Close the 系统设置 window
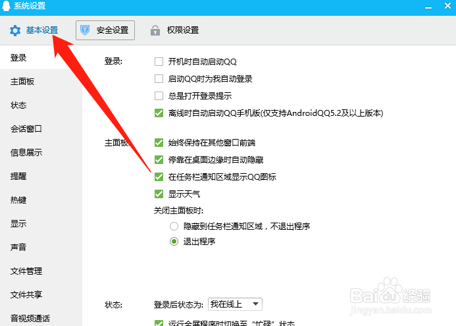This screenshot has width=456, height=326. 448,5
